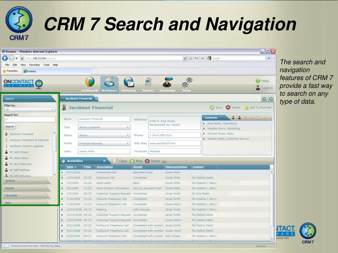Click the Phones field
Screen dimensions: 338x253
pos(174,135)
